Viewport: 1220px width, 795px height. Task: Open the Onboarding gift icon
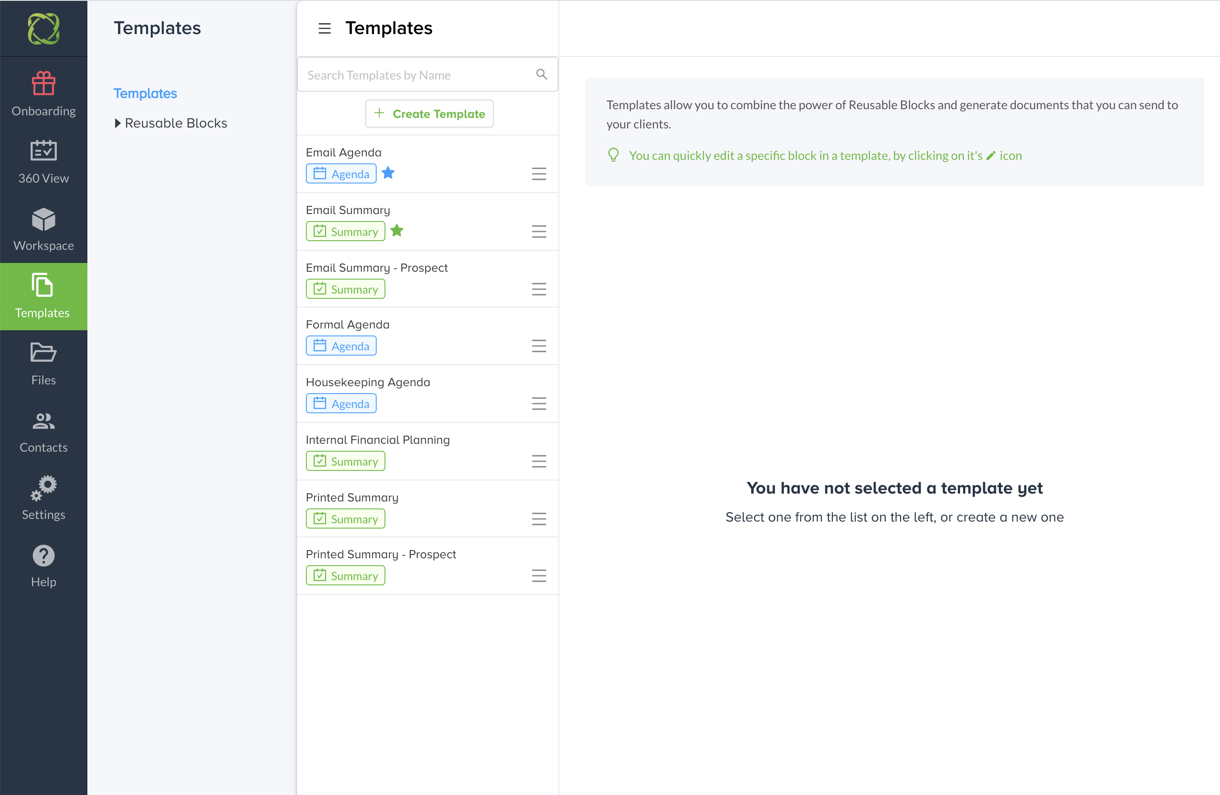click(x=44, y=83)
